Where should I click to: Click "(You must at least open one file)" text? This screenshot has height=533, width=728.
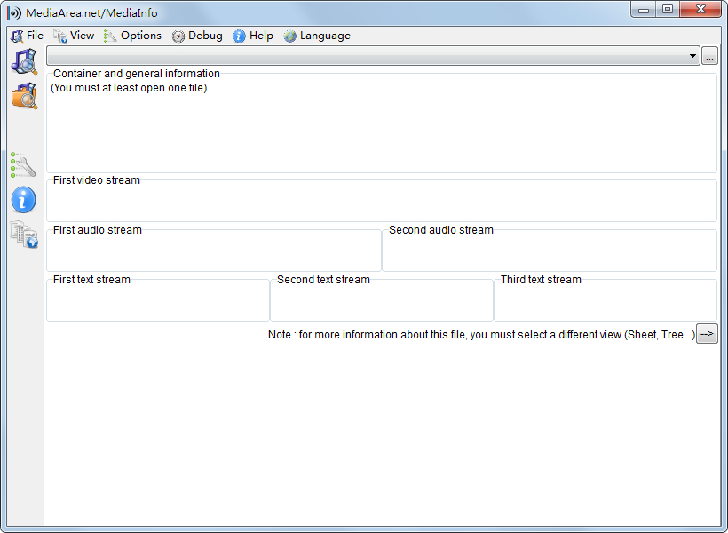pos(129,88)
